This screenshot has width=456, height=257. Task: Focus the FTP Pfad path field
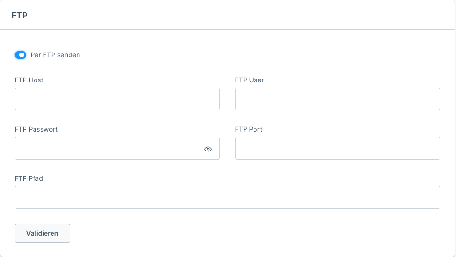(227, 197)
